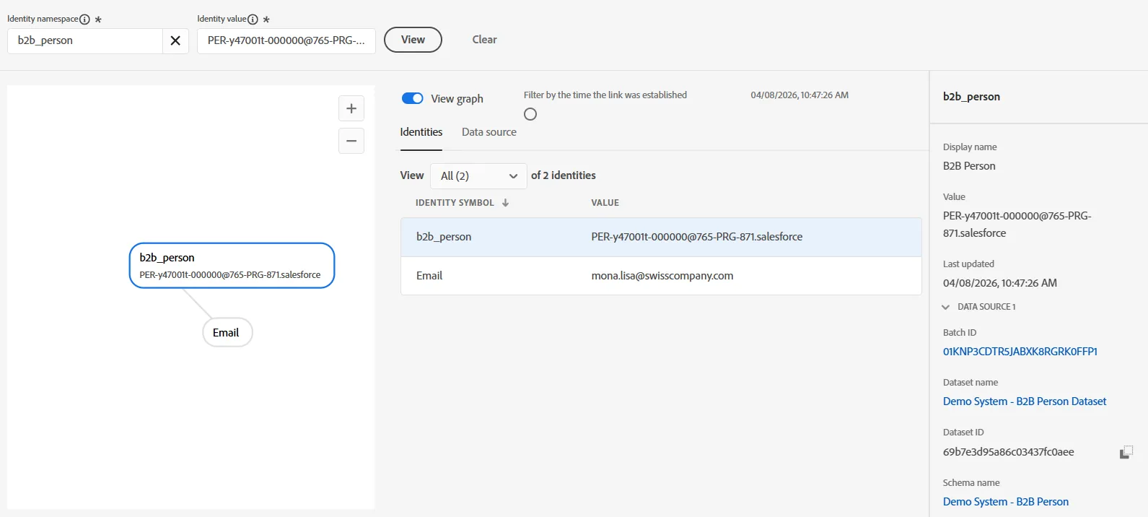Click the IDENTITY SYMBOL column header

[x=455, y=203]
